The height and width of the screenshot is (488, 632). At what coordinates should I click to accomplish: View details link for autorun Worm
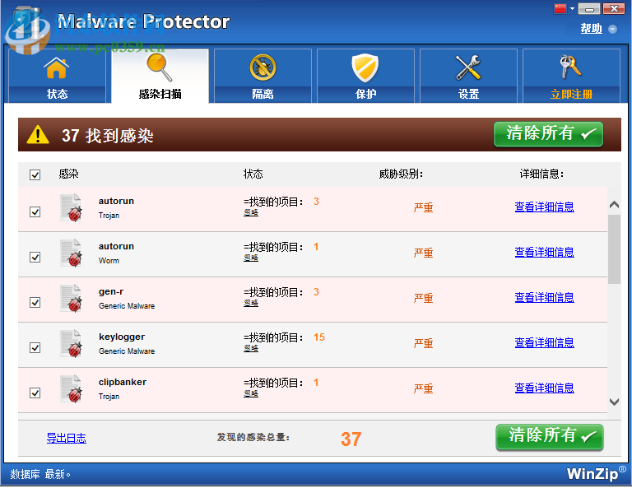coord(544,253)
